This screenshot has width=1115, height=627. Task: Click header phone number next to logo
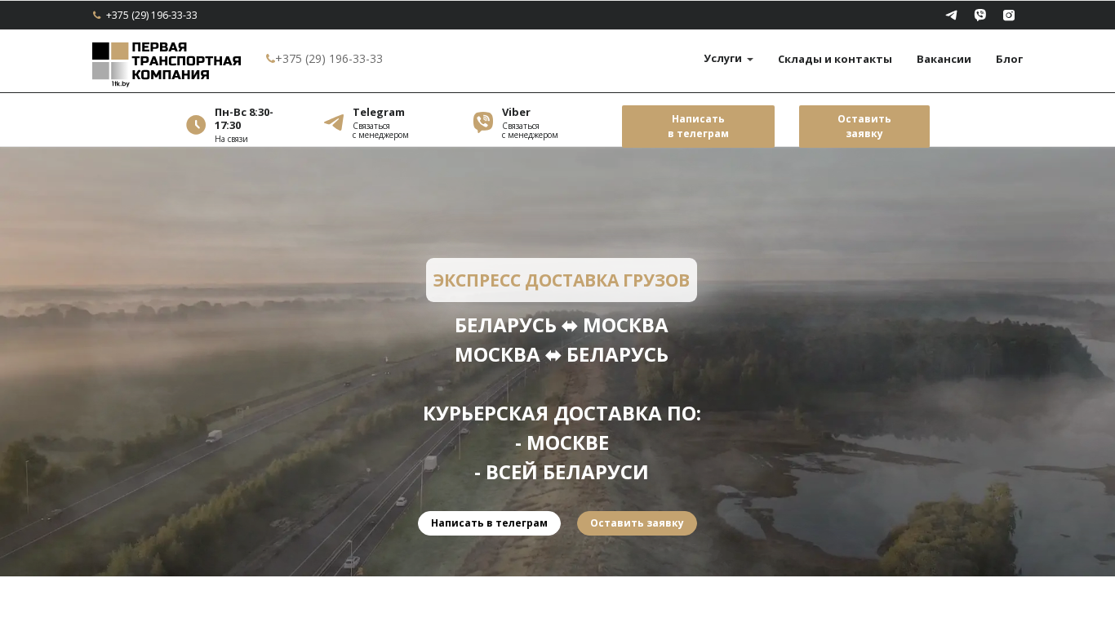[x=329, y=59]
